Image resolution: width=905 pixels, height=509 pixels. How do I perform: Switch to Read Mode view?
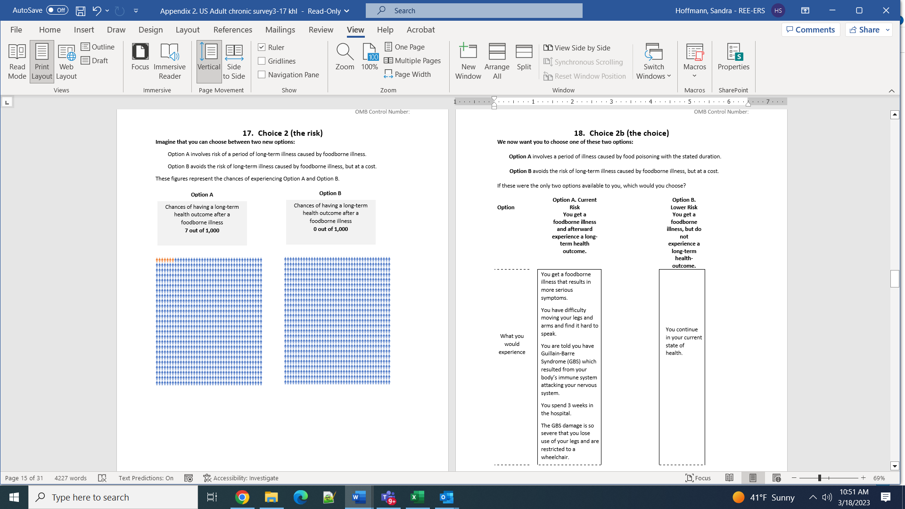[x=17, y=61]
